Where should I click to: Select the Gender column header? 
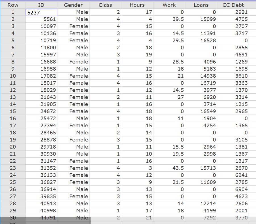click(73, 5)
